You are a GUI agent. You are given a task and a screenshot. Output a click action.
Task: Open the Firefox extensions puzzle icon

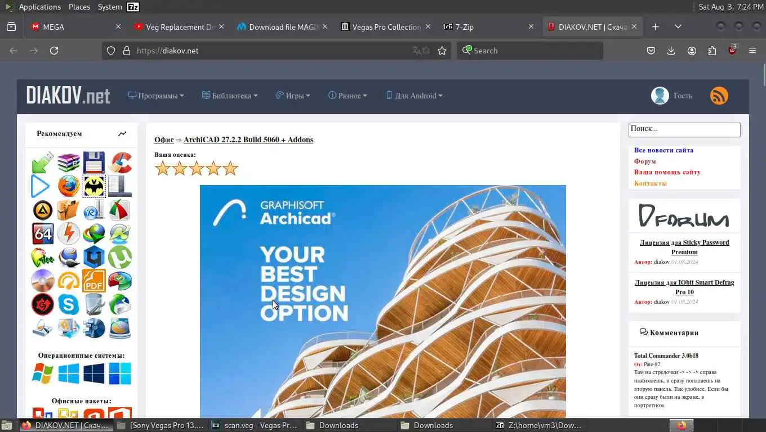pos(712,51)
